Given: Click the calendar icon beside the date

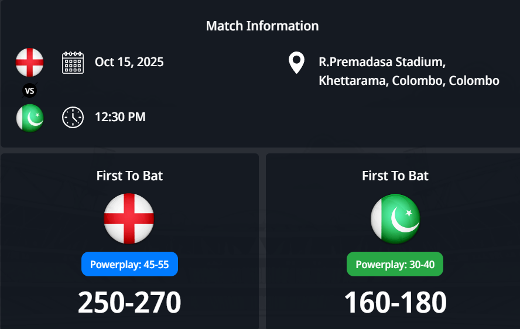Looking at the screenshot, I should click(x=73, y=62).
